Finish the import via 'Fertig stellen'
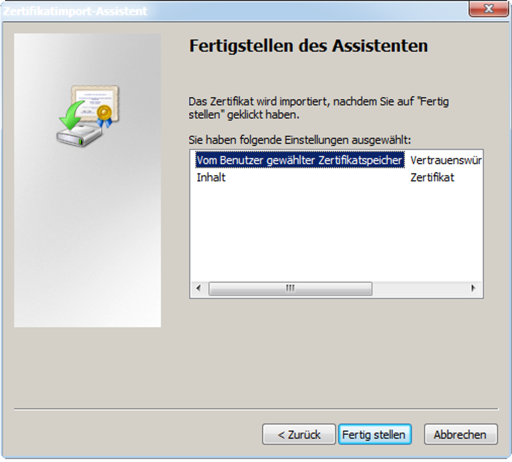 pos(374,434)
